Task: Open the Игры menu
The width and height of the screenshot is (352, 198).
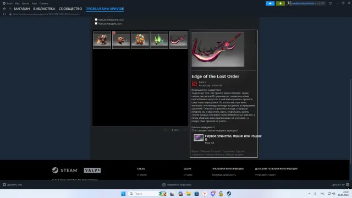Action: pyautogui.click(x=34, y=3)
